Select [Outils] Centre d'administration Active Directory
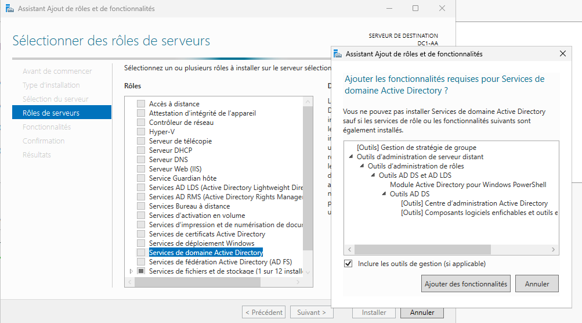Viewport: 582px width, 323px height. 474,203
